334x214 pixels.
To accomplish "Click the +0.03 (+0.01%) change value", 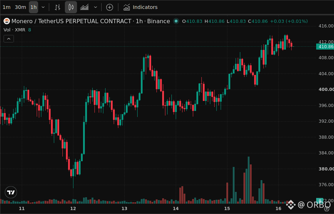I will tap(289, 21).
